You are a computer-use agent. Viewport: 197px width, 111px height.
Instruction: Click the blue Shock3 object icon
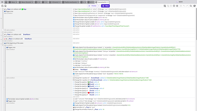pos(89,86)
